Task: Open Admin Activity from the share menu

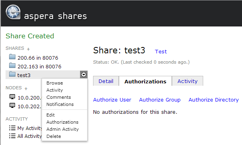Action: [x=63, y=129]
